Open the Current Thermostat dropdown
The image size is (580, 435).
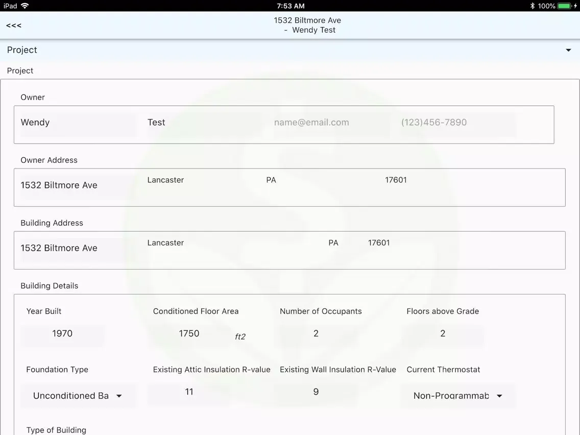click(x=458, y=396)
